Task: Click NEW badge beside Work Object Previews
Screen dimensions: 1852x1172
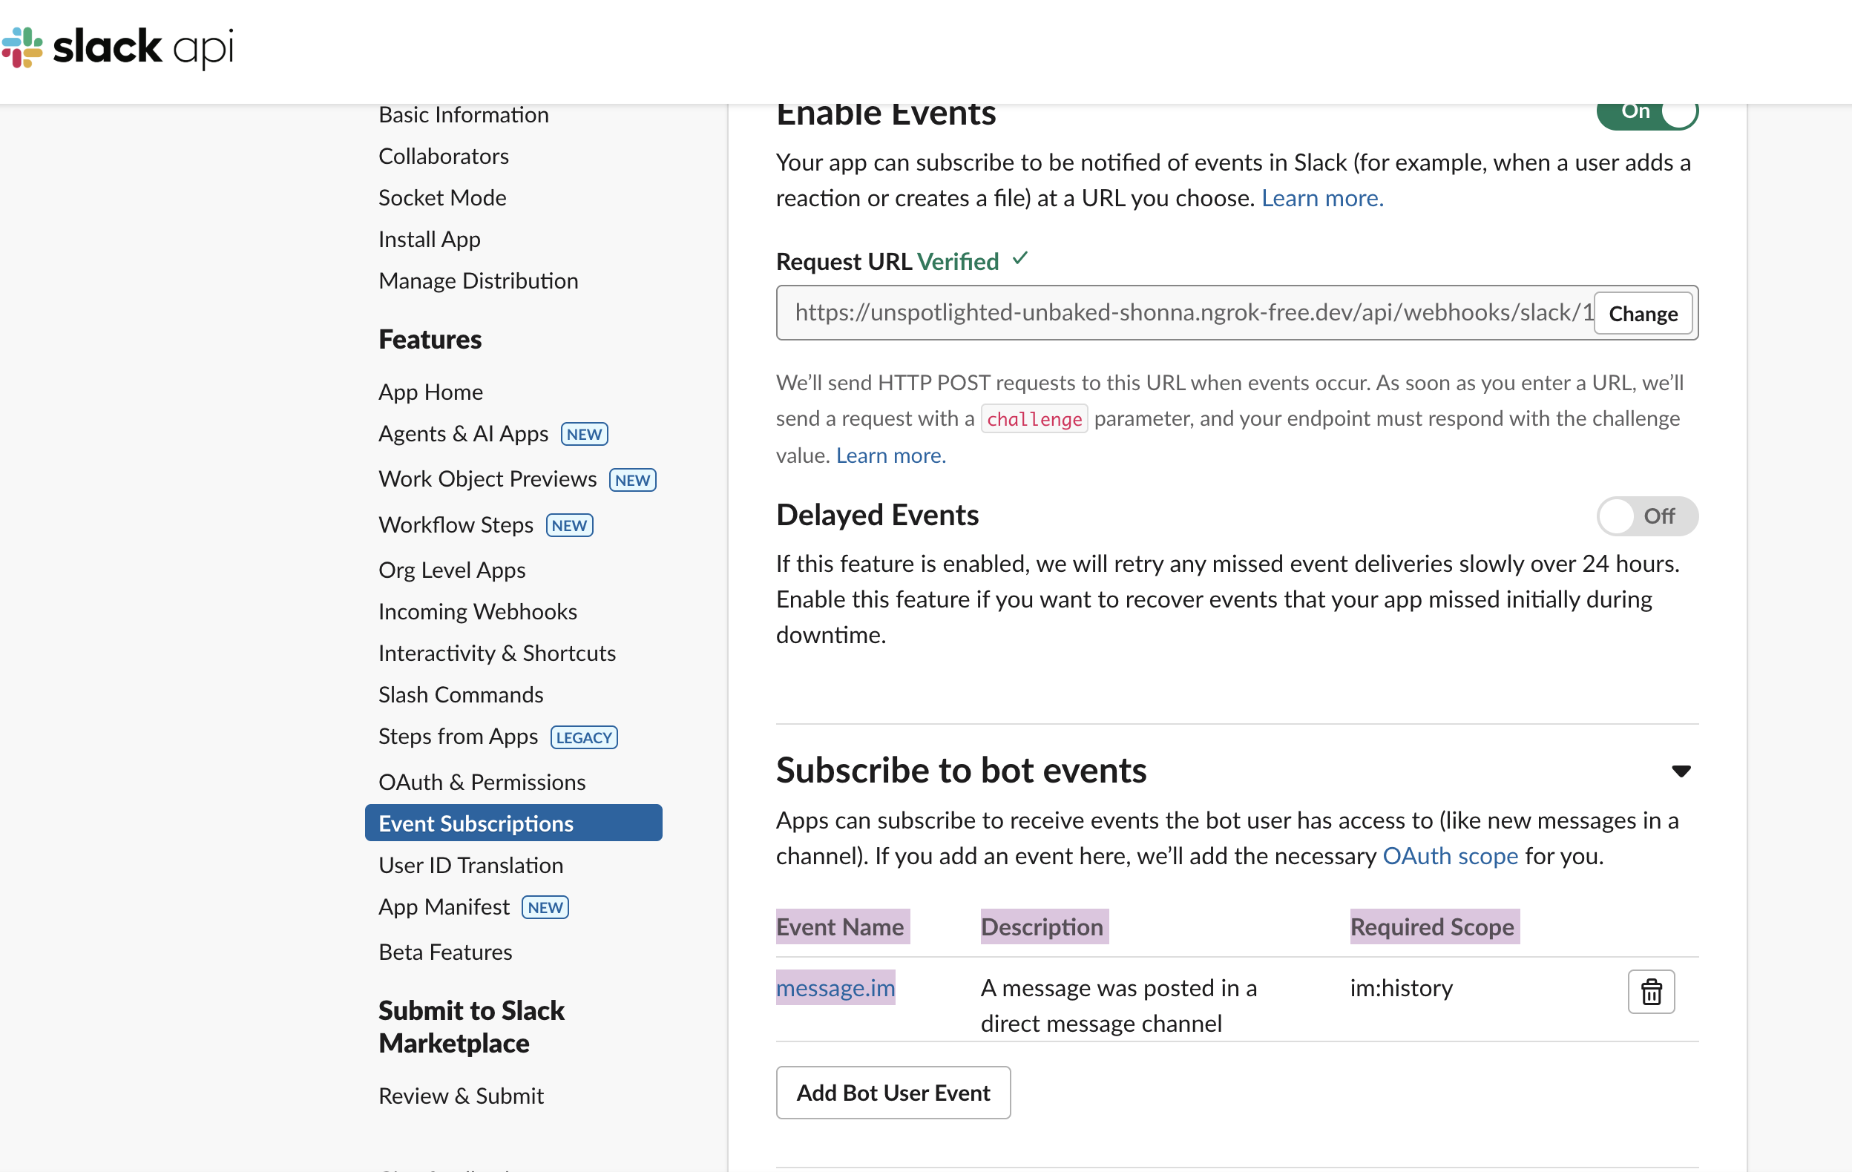Action: (632, 480)
